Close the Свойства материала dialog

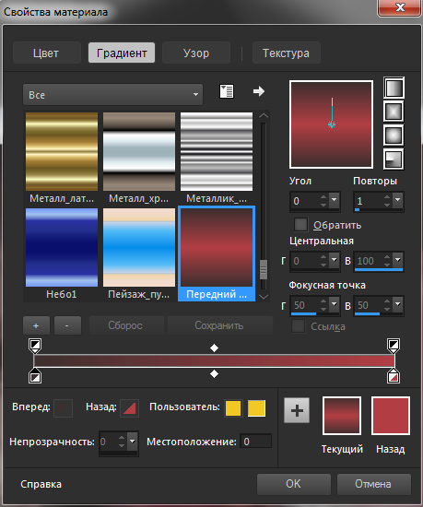(x=400, y=7)
